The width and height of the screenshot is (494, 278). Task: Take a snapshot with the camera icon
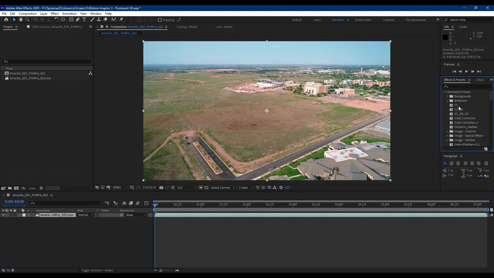pyautogui.click(x=161, y=188)
